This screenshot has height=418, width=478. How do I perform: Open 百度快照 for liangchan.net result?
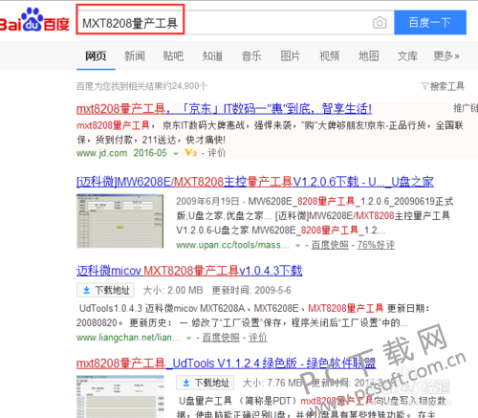coord(221,338)
